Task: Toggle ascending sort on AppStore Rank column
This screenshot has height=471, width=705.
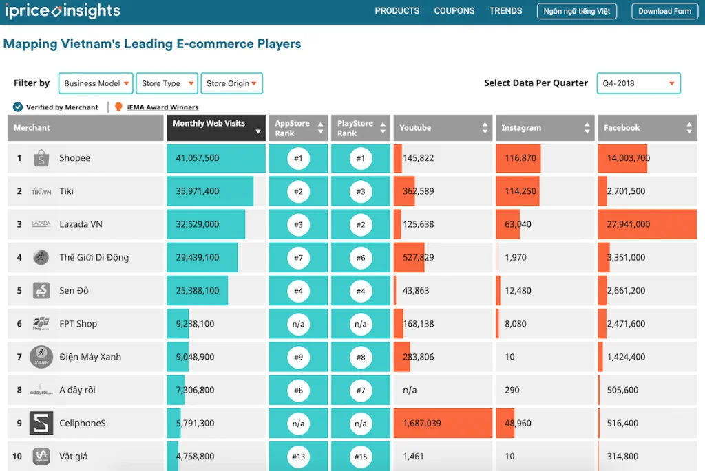Action: click(x=319, y=124)
